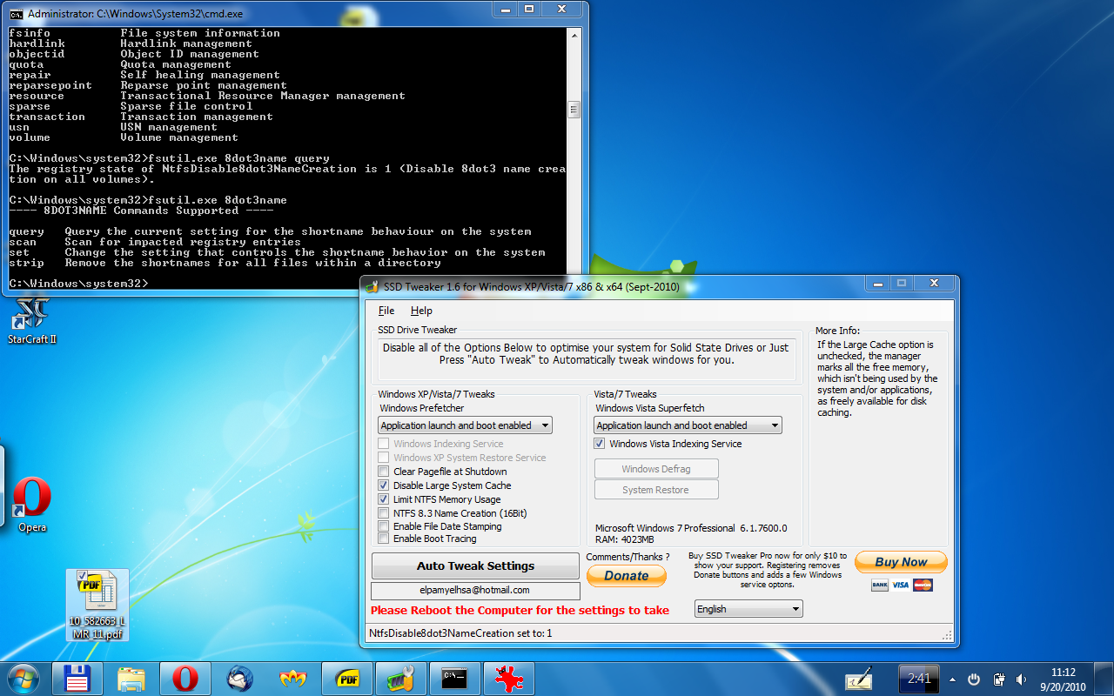
Task: Click the volume speaker tray icon
Action: click(1020, 679)
